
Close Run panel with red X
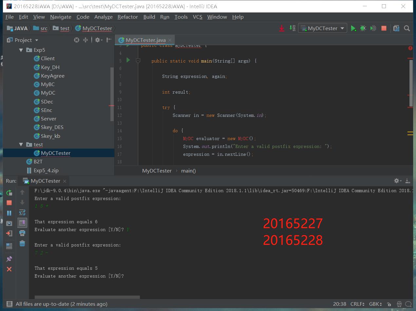tap(9, 269)
